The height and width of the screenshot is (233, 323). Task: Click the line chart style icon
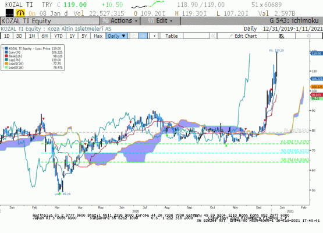tap(134, 36)
